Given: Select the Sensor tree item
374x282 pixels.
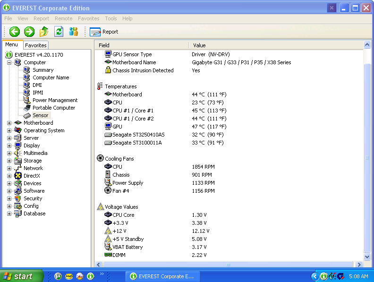Looking at the screenshot, I should (x=41, y=115).
